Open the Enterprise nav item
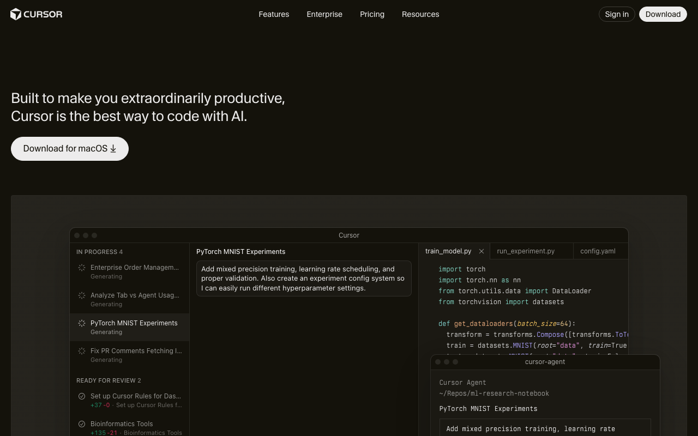Screen dimensions: 698x436 [324, 14]
